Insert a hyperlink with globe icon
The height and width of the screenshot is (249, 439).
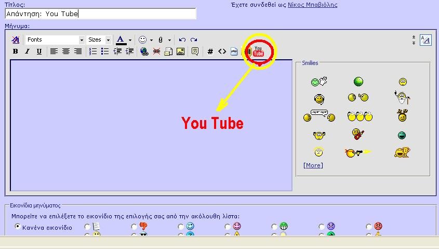tap(144, 51)
